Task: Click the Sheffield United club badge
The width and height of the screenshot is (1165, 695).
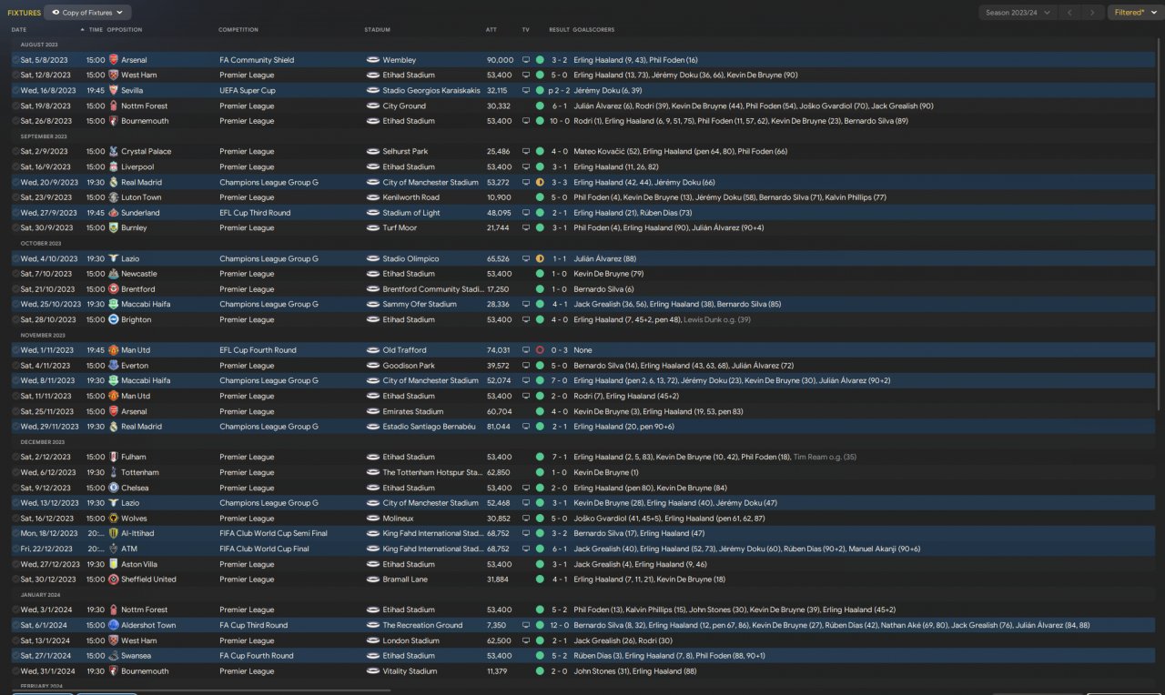Action: (x=113, y=579)
